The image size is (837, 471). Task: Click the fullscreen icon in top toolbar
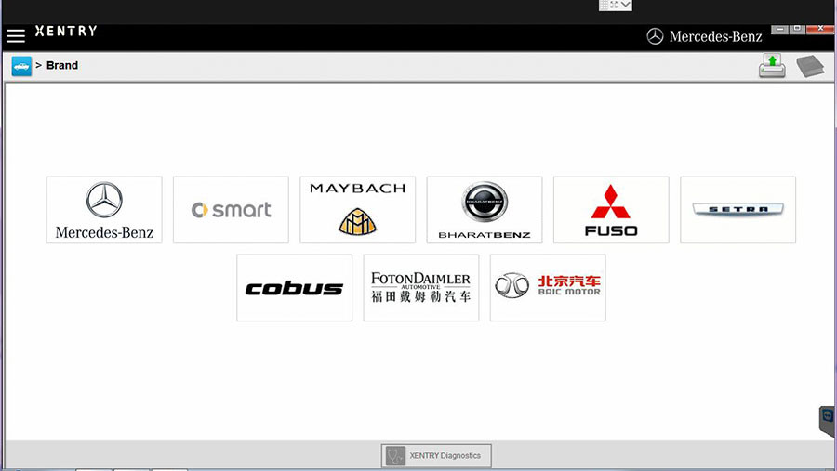(x=615, y=5)
